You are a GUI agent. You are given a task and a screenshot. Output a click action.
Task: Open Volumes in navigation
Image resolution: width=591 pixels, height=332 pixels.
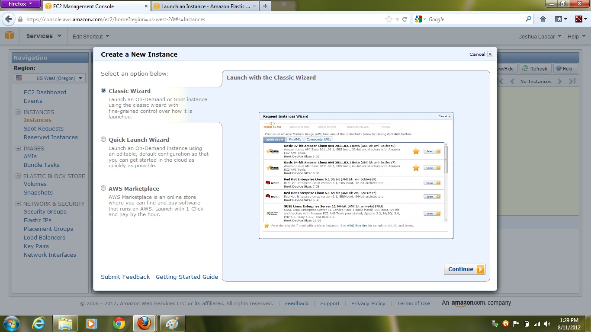(x=35, y=184)
